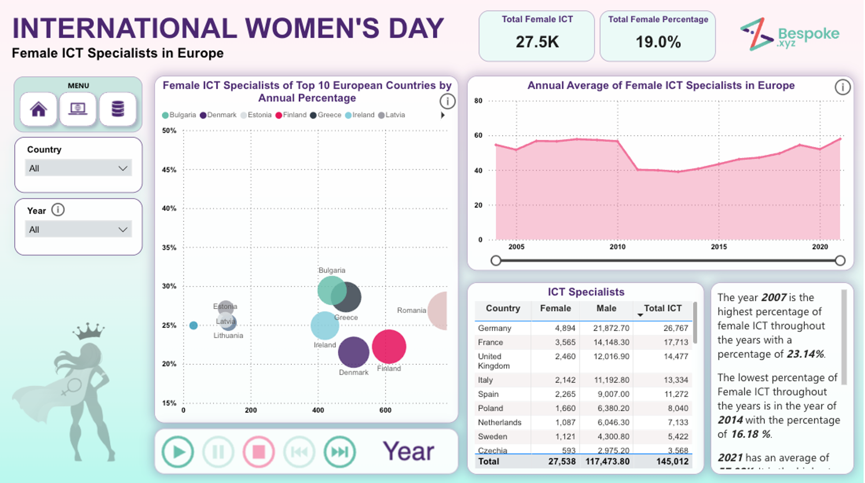Open info icon on annual average chart
This screenshot has width=865, height=483.
842,87
